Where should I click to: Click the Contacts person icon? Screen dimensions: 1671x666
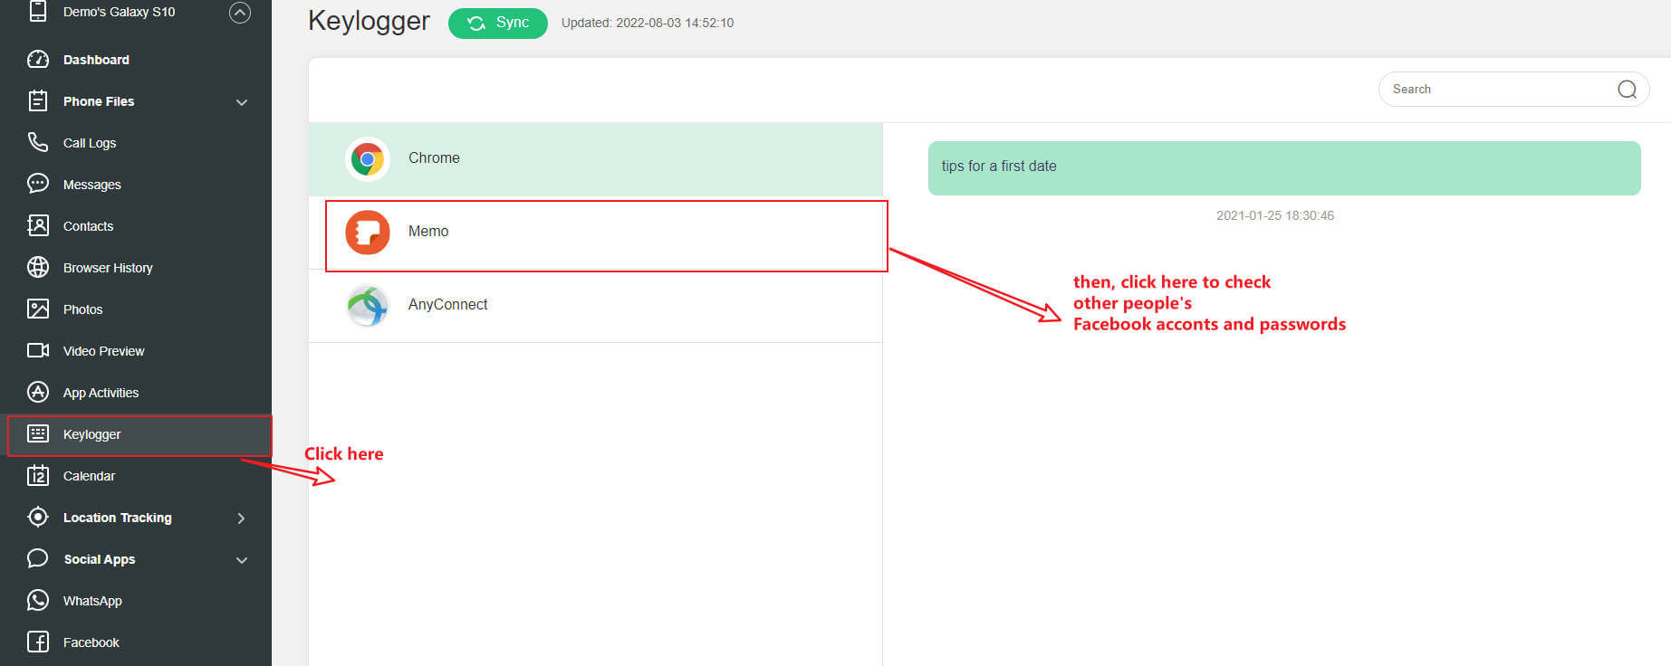(x=38, y=225)
